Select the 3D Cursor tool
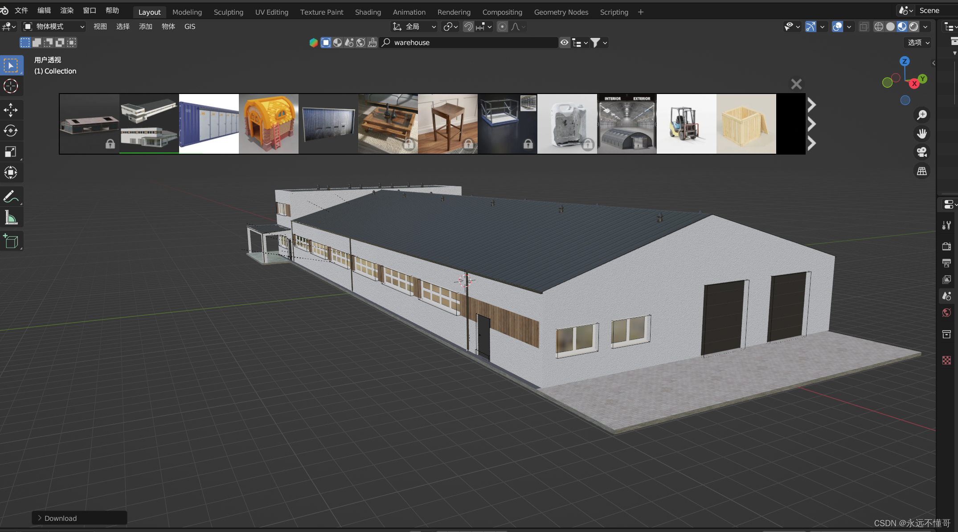The height and width of the screenshot is (532, 958). click(11, 86)
